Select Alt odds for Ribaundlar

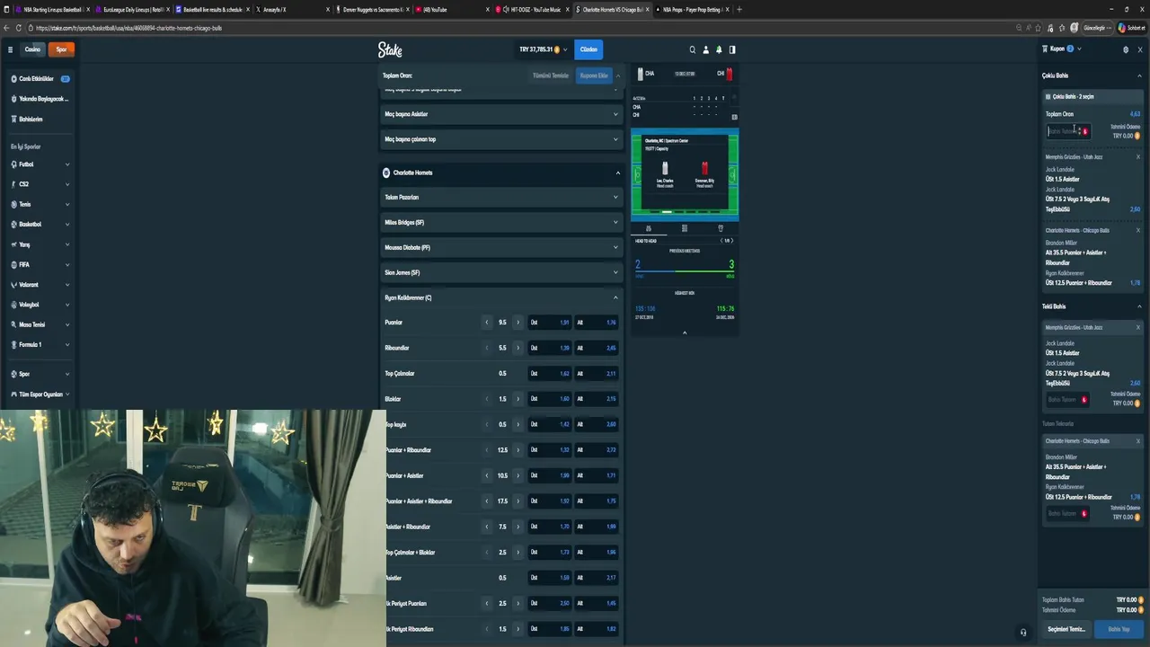(597, 348)
